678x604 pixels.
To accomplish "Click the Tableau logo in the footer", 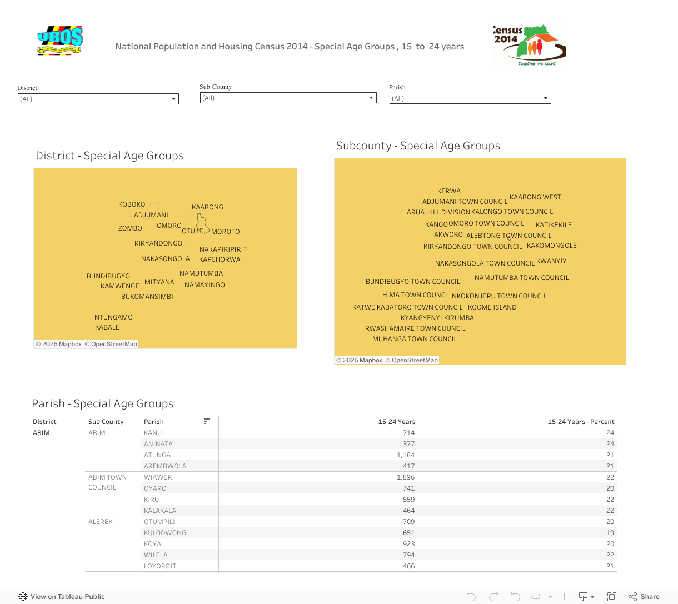I will [23, 597].
